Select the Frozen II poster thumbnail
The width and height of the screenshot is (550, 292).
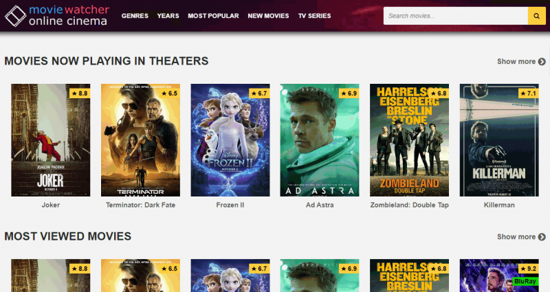(x=230, y=141)
